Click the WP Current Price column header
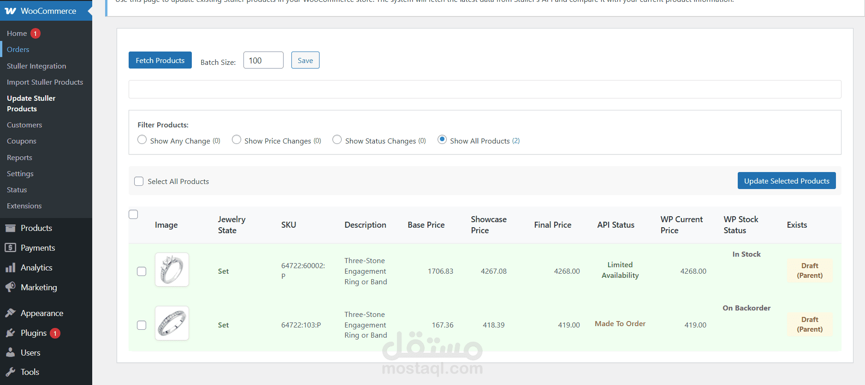The image size is (865, 385). 681,225
